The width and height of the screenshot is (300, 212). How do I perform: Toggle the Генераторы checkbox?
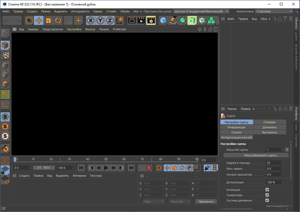point(267,195)
